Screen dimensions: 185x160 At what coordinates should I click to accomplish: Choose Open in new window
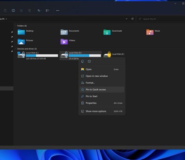pos(102,76)
